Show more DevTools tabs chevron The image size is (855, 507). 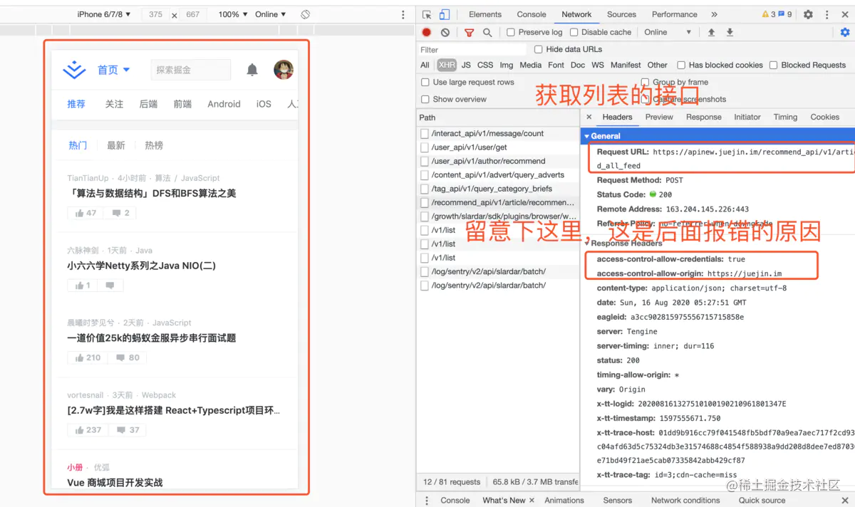(x=715, y=14)
